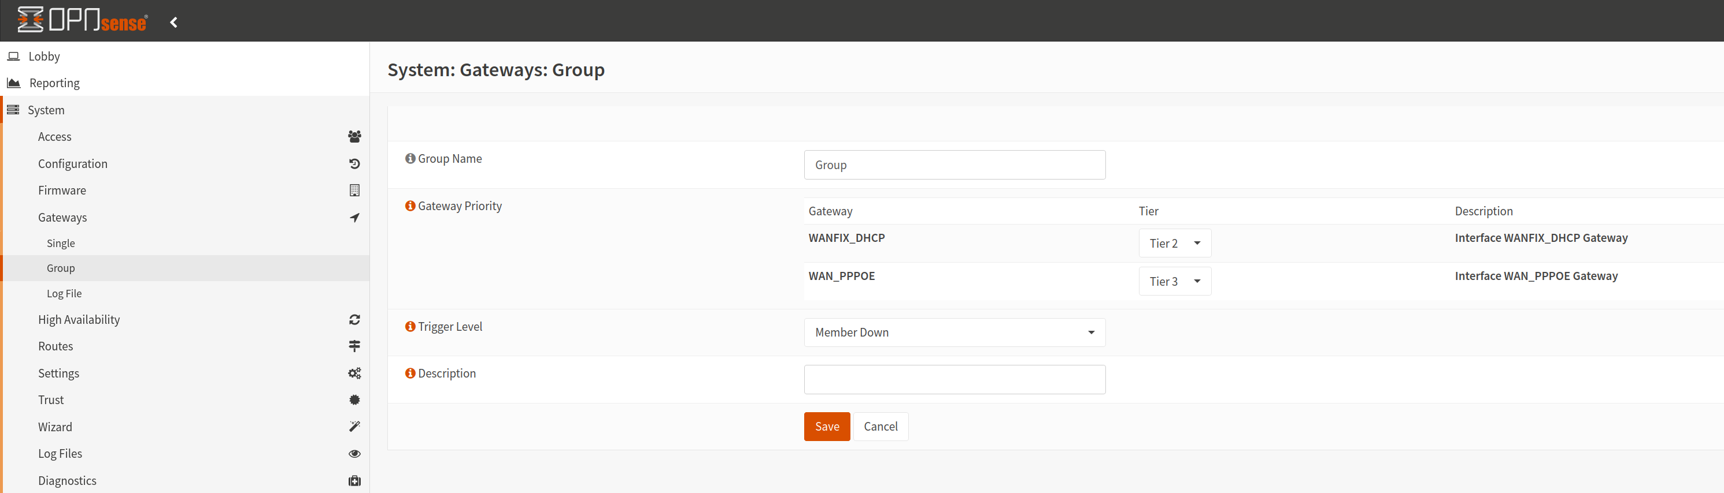The image size is (1724, 493).
Task: Click the Log Files eye icon
Action: (x=354, y=454)
